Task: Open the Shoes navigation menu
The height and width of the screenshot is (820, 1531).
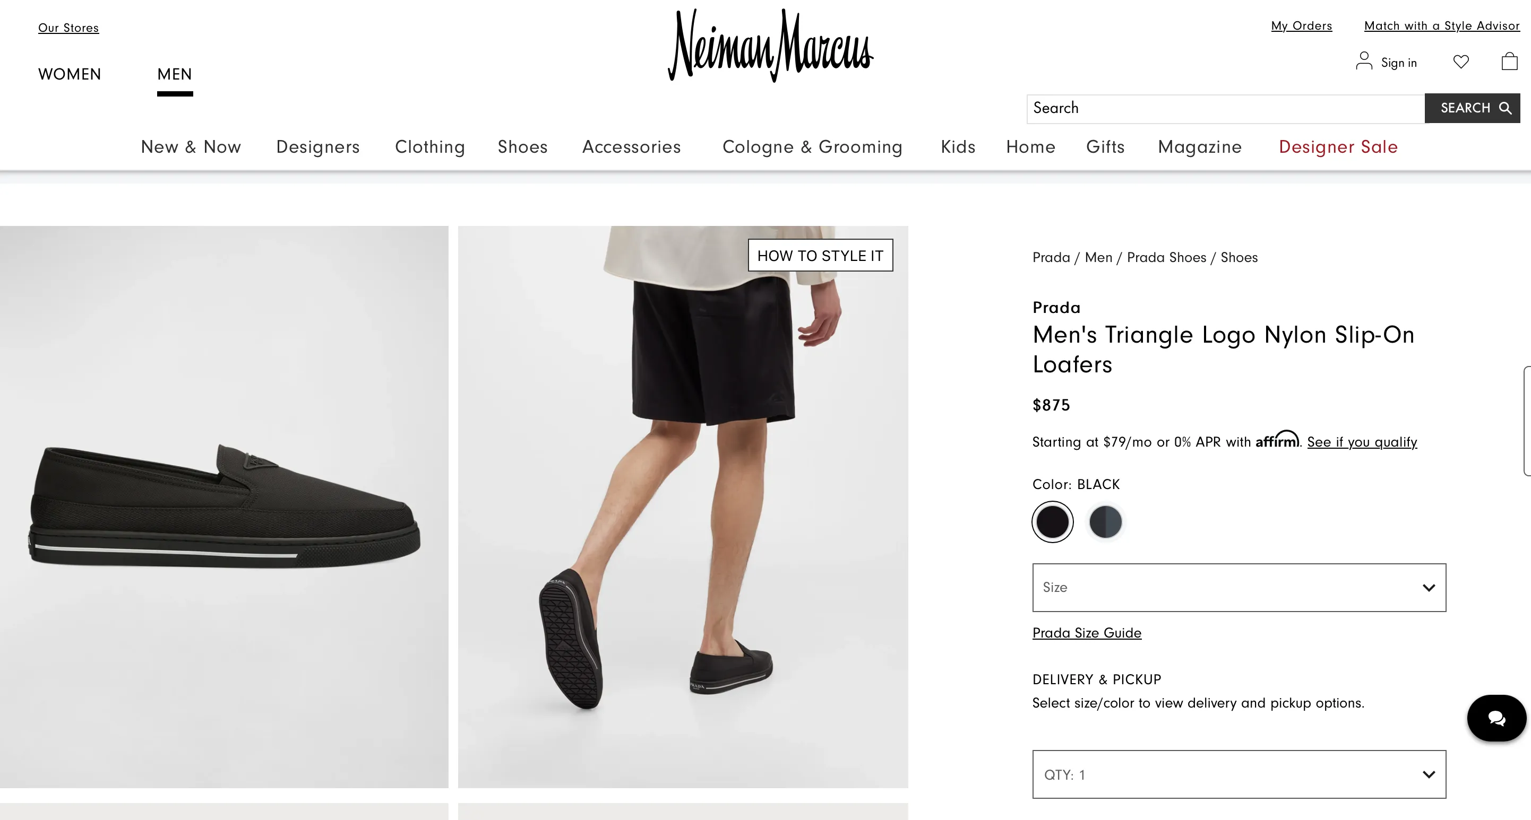Action: [522, 147]
